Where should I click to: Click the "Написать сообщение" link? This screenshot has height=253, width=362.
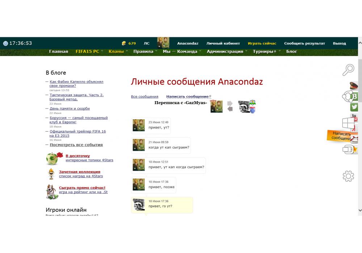[187, 97]
